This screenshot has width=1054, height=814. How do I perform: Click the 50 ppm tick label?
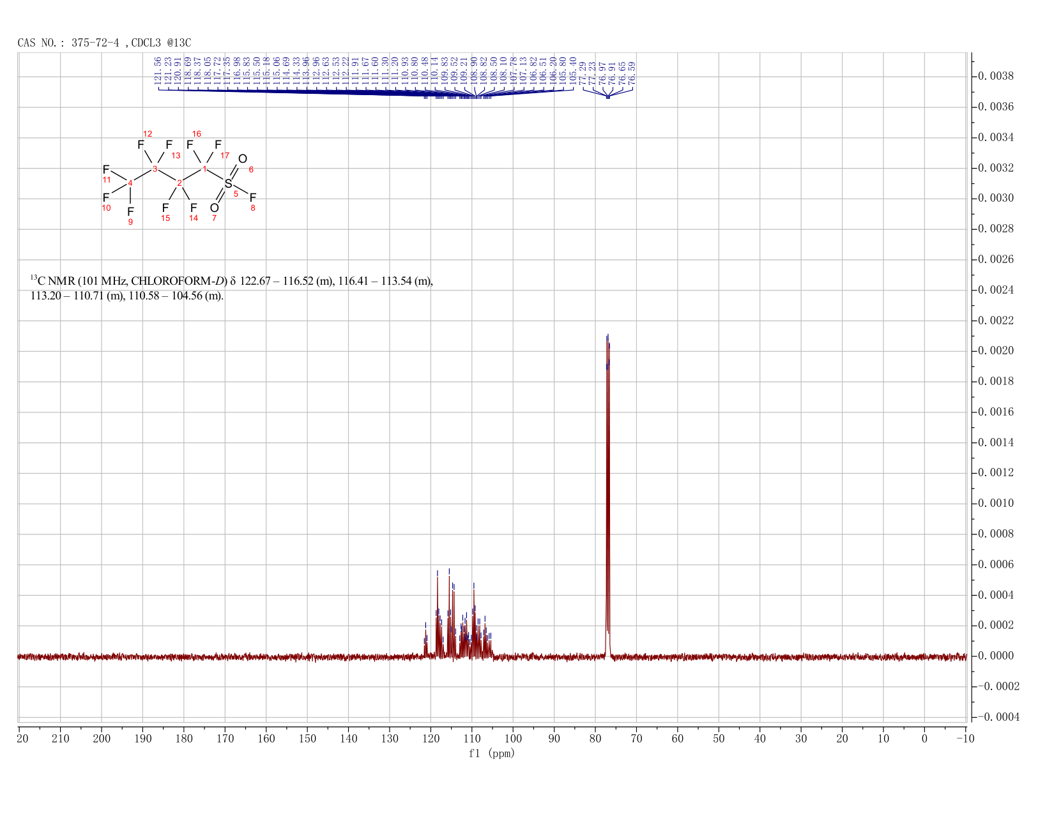(x=719, y=739)
